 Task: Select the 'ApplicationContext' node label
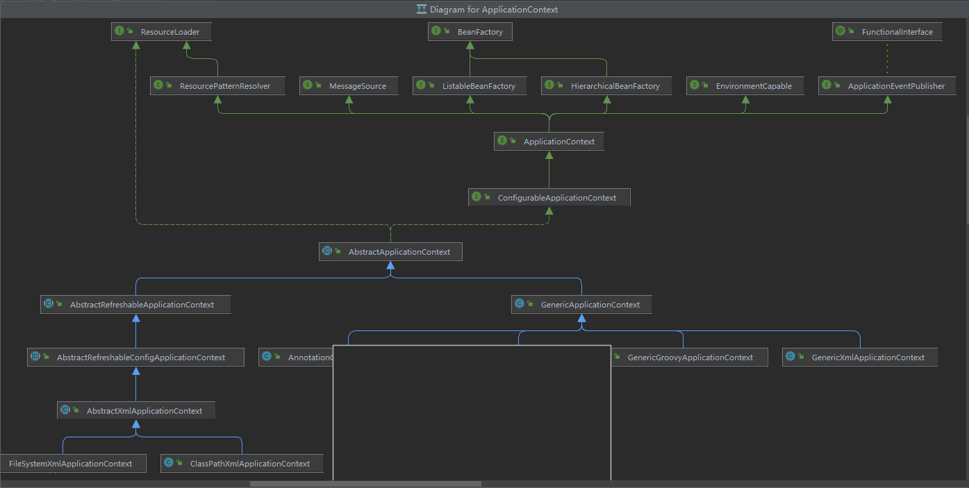[559, 142]
